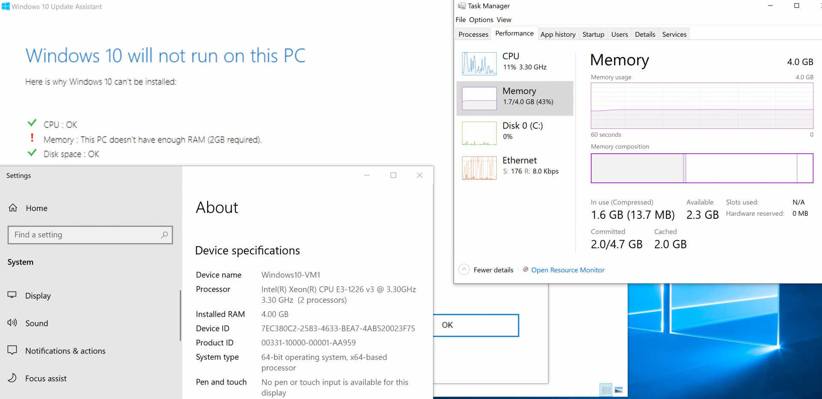
Task: Open the View menu in Task Manager
Action: pos(504,20)
